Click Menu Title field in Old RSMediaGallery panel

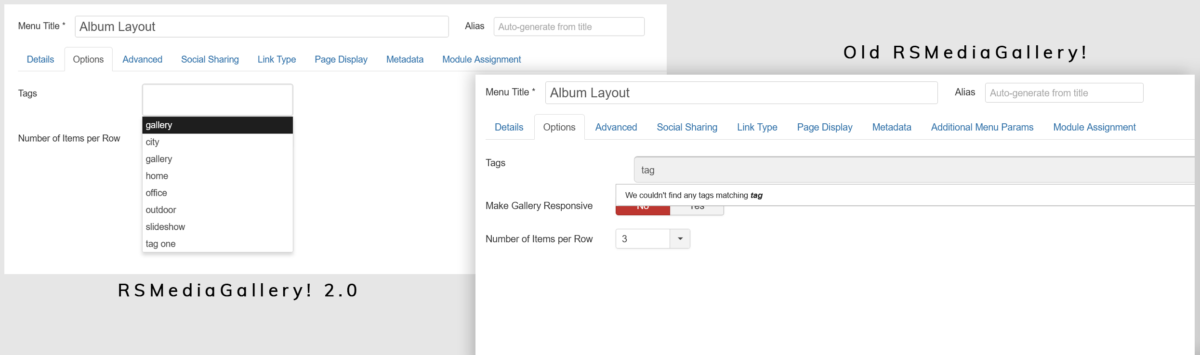tap(741, 92)
